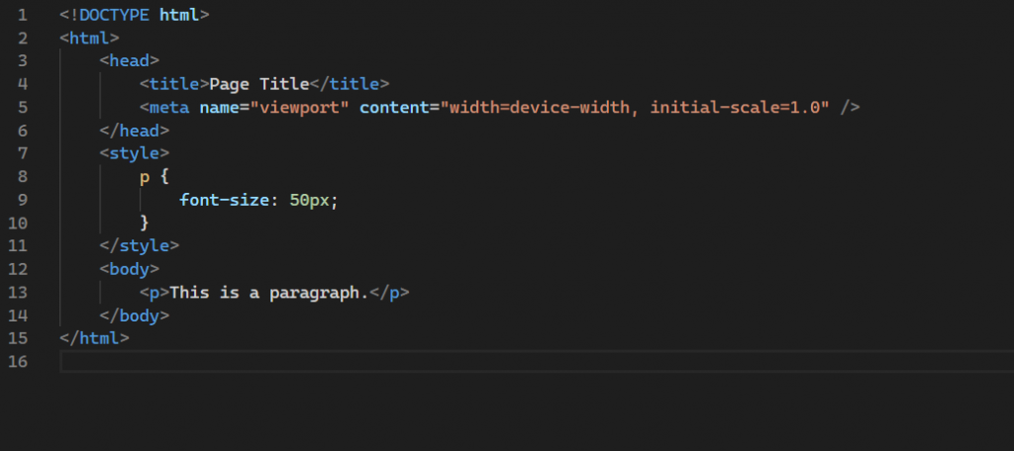
Task: Click the meta tag name
Action: pos(169,107)
